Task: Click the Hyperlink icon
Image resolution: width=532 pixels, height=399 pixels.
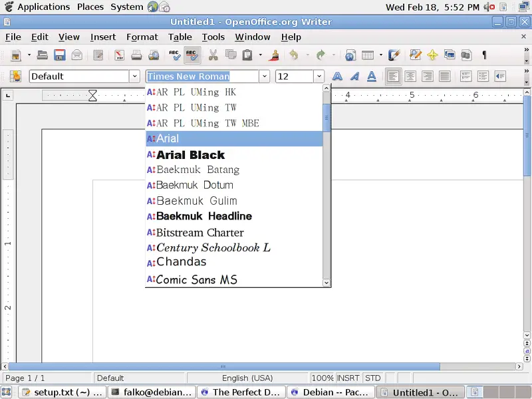Action: point(350,55)
